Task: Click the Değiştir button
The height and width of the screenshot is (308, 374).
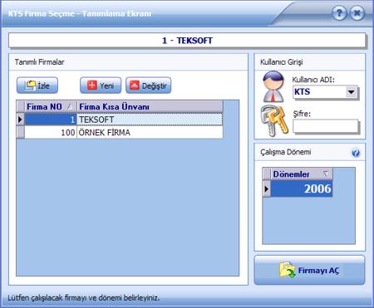Action: click(149, 86)
